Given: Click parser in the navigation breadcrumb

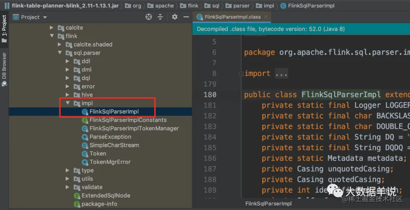Looking at the screenshot, I should [241, 5].
